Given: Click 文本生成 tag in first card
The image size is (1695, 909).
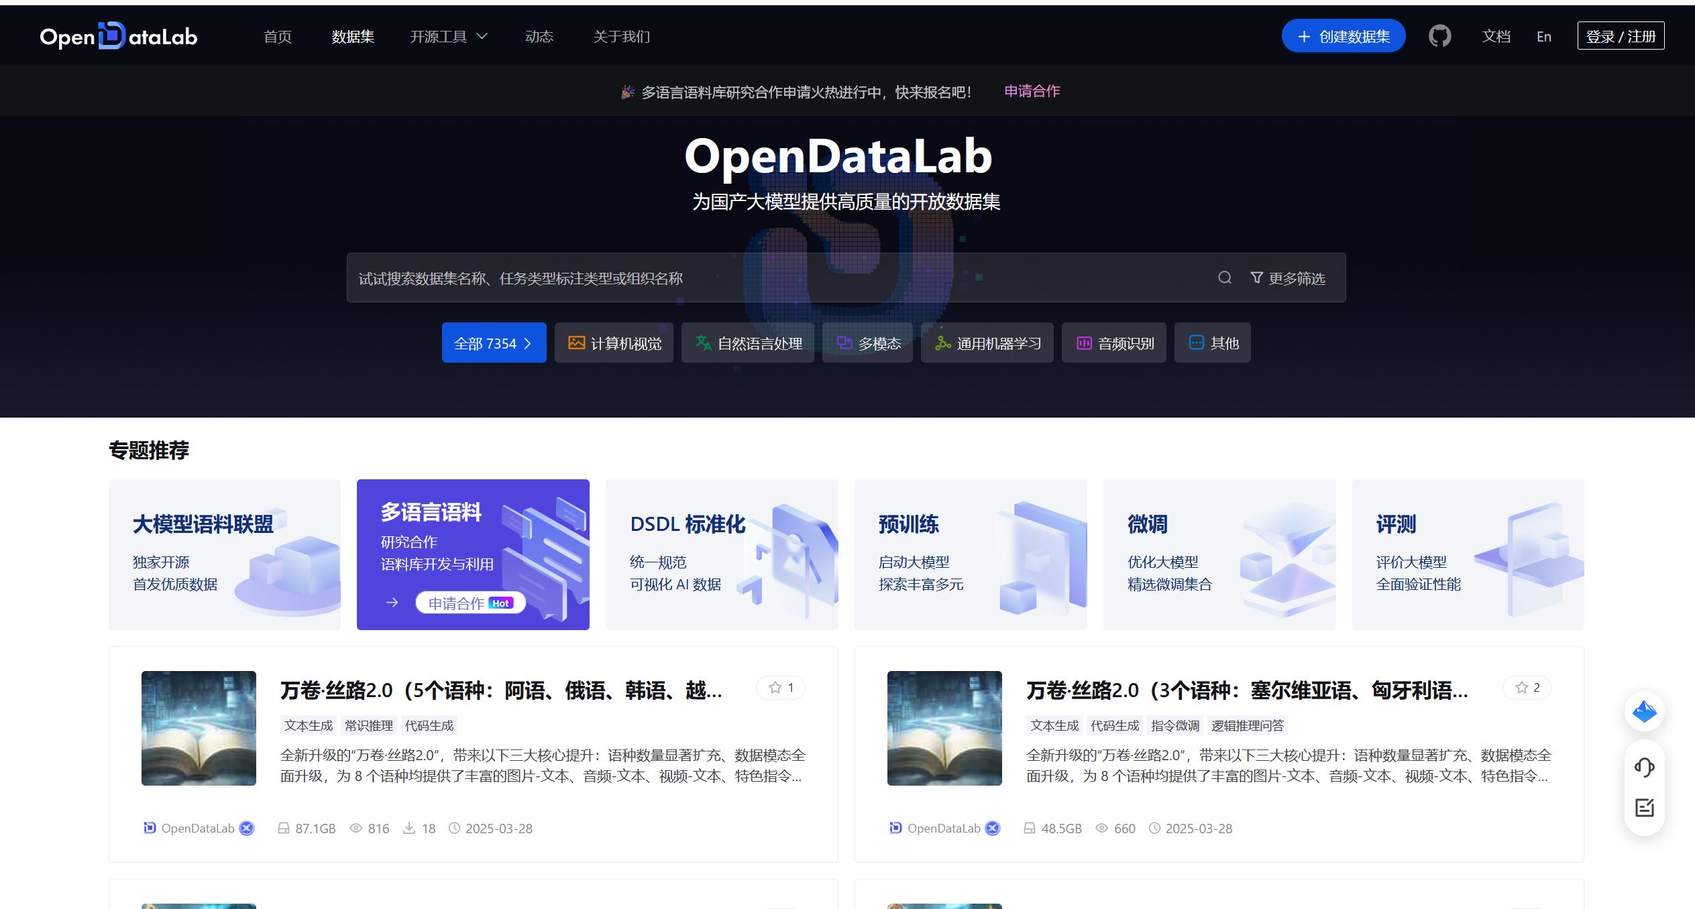Looking at the screenshot, I should tap(309, 725).
